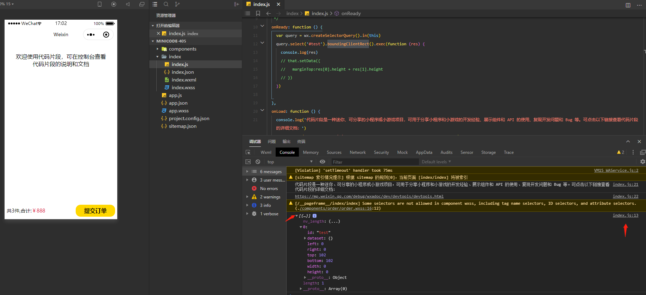Screen dimensions: 646x295
Task: Open the Network devtools tab
Action: pyautogui.click(x=358, y=152)
